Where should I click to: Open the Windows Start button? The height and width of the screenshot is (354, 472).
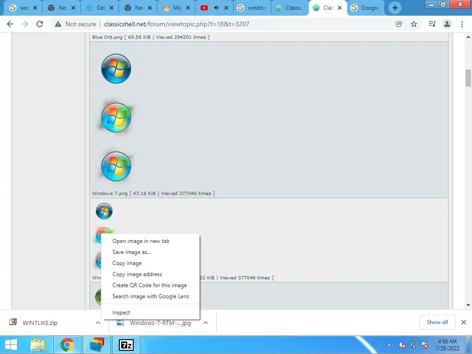11,345
